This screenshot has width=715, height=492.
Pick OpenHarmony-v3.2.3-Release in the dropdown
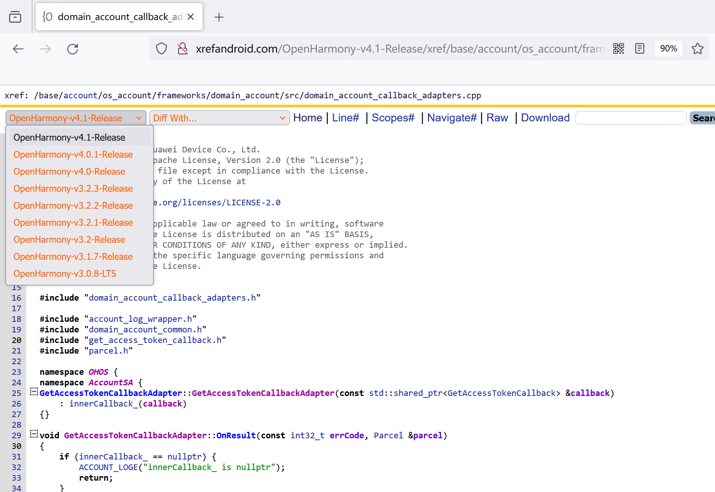tap(73, 189)
